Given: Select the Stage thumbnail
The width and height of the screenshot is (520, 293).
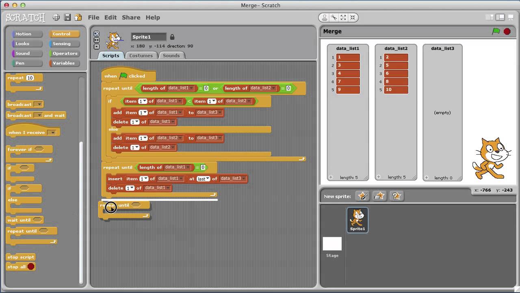Looking at the screenshot, I should [x=332, y=247].
